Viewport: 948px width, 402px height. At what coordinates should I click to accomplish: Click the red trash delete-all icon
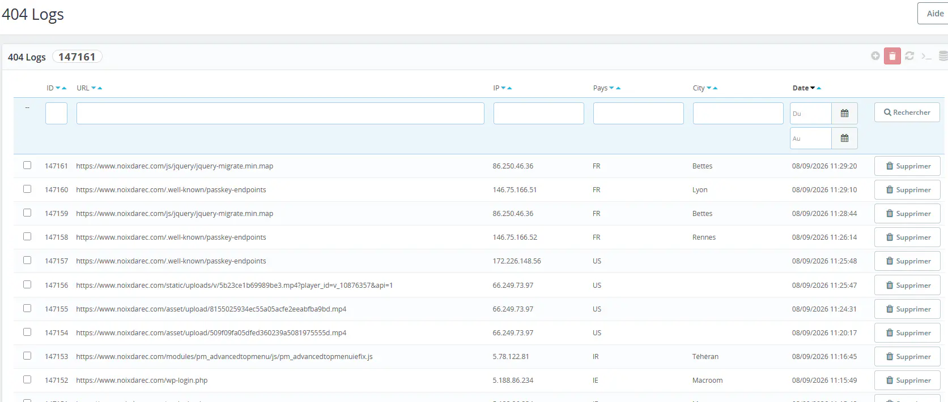(x=892, y=56)
